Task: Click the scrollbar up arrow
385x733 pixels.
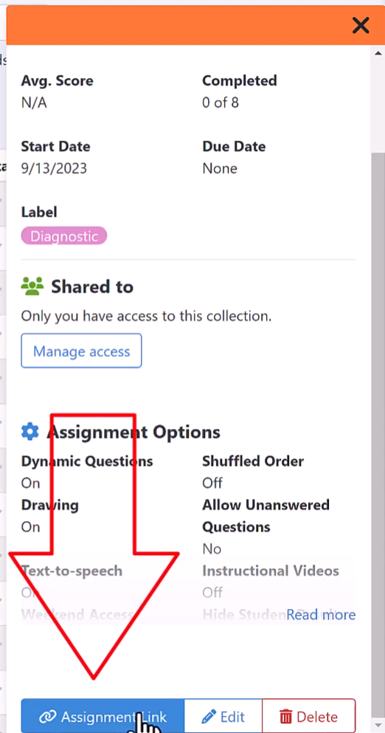Action: point(378,53)
